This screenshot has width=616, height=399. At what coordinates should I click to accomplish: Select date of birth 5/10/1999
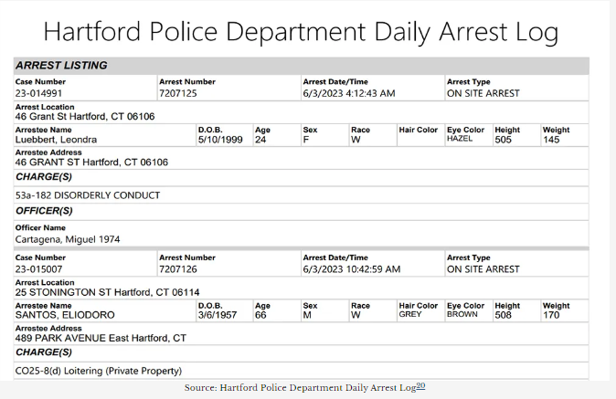point(218,140)
